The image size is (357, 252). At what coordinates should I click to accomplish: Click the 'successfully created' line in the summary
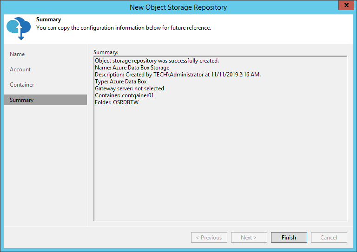[x=157, y=61]
